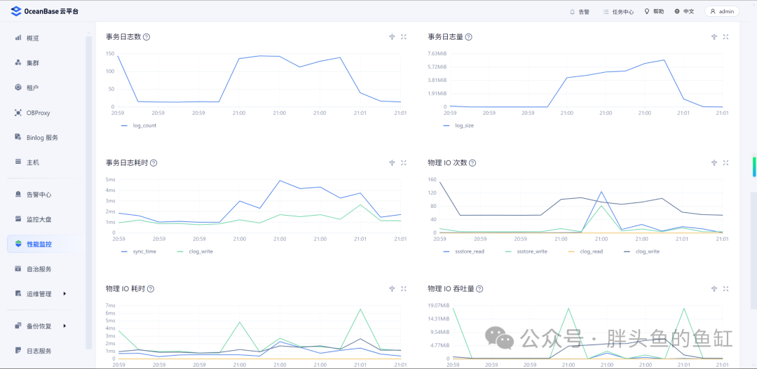757x369 pixels.
Task: Click the 集群 cluster icon
Action: (18, 62)
